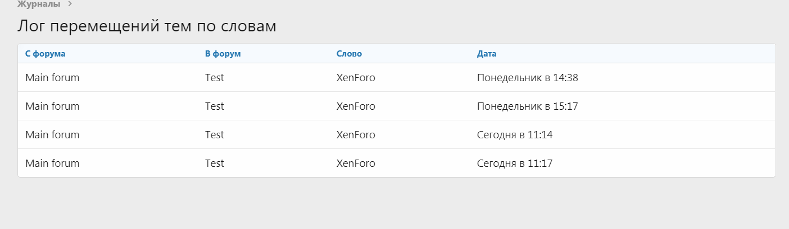
Task: Click Test in the Понедельник 14:38 row
Action: [x=215, y=78]
